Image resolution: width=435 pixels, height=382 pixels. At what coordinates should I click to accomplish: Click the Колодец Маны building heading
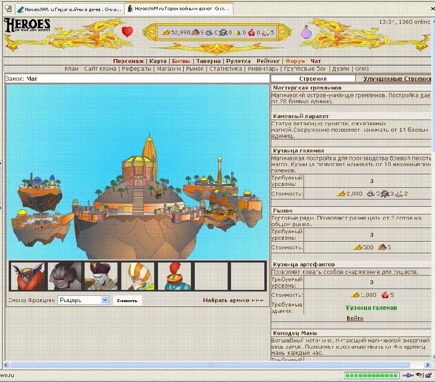coord(295,333)
